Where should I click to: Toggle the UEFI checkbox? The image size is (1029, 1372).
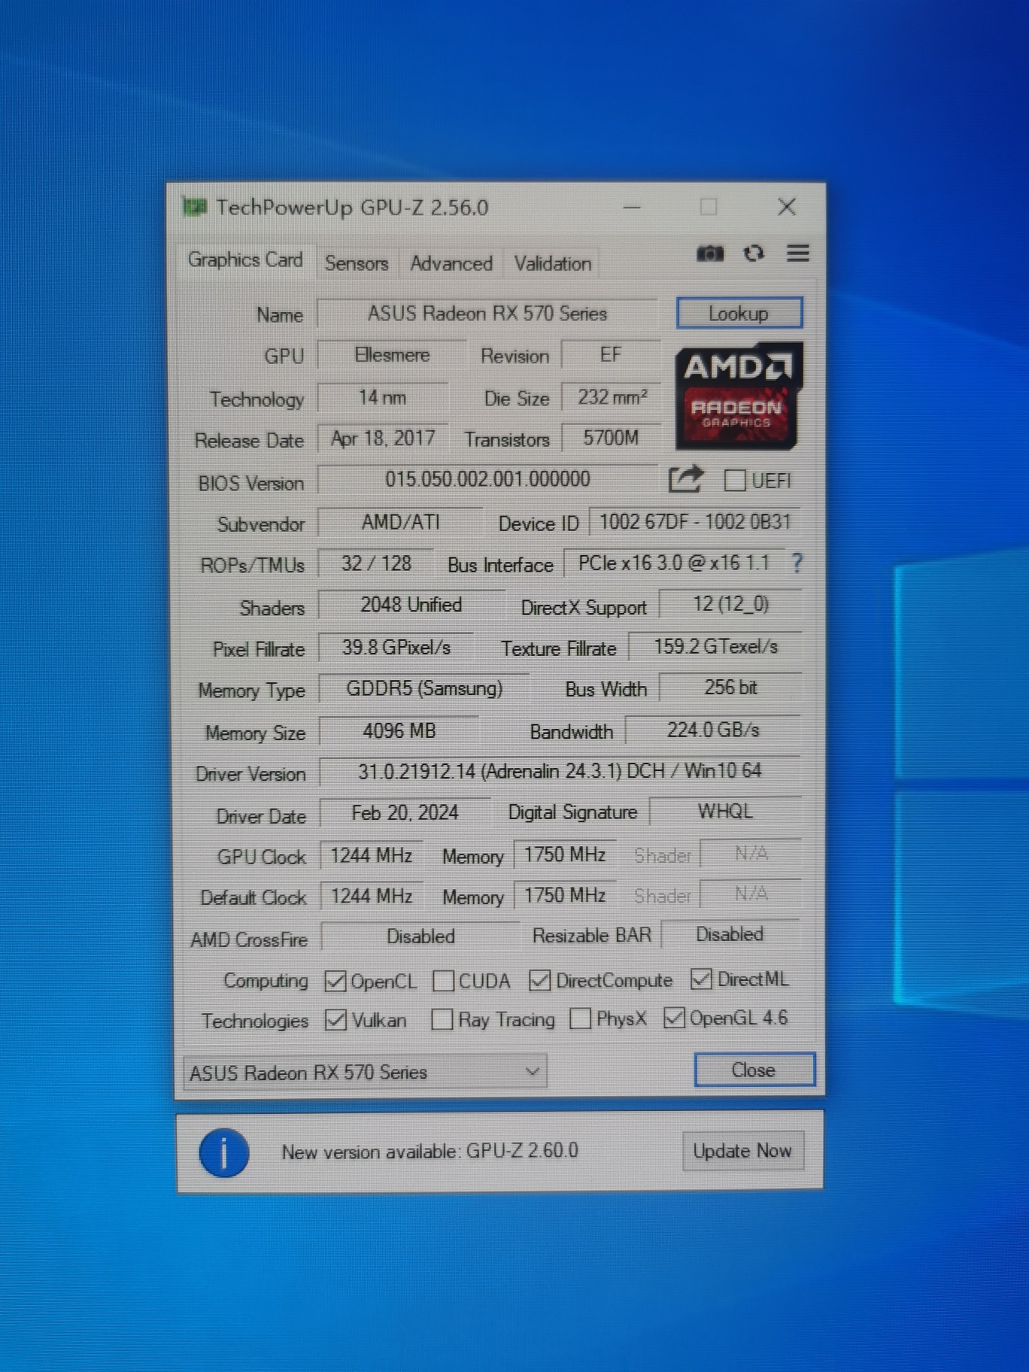point(734,481)
